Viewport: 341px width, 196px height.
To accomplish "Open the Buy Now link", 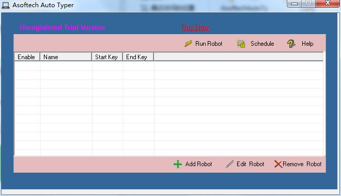I will click(196, 27).
